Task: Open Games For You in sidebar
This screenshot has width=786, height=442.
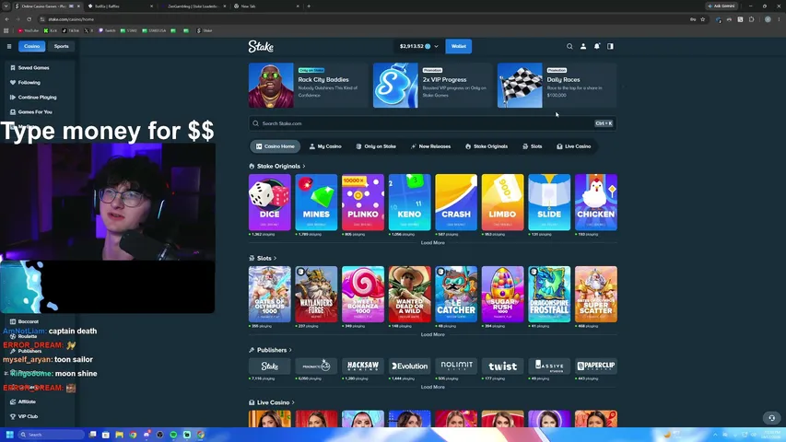Action: [30, 111]
